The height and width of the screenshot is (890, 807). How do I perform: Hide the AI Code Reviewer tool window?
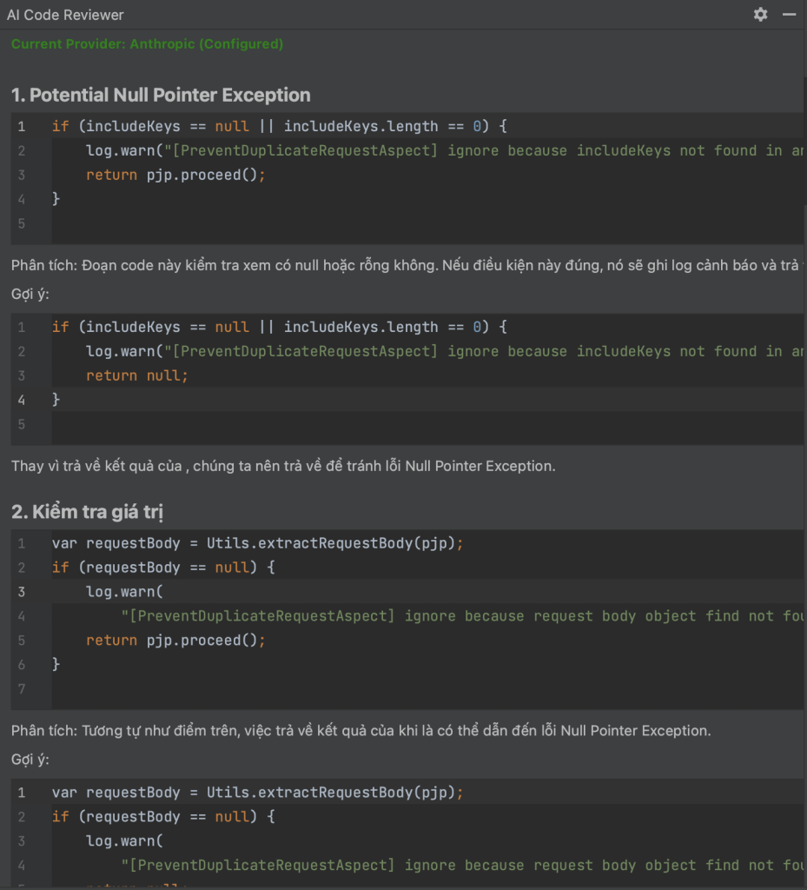pos(789,15)
